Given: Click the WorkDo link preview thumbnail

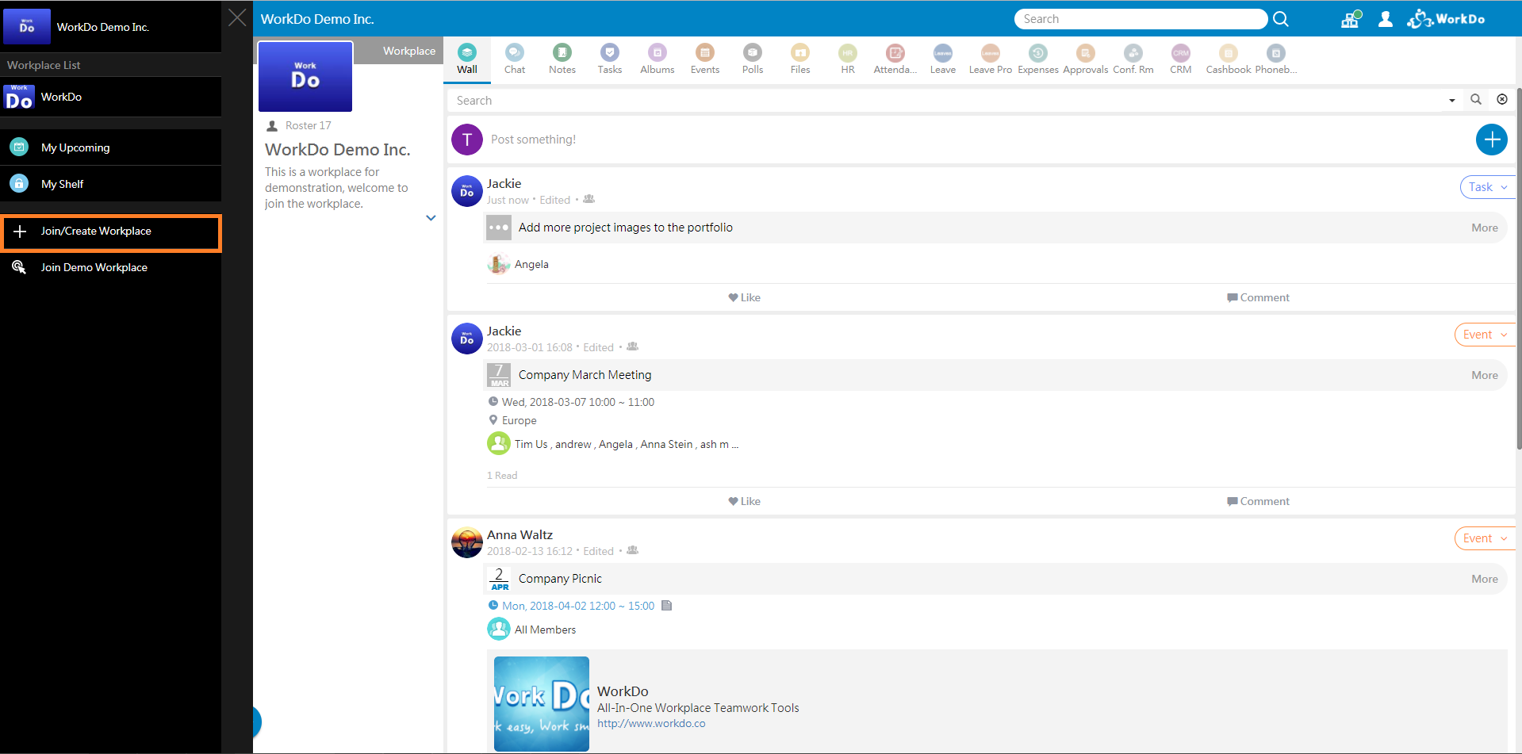Looking at the screenshot, I should (542, 704).
